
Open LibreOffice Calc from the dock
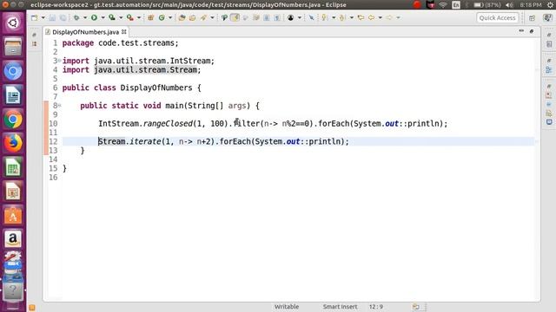coord(13,167)
